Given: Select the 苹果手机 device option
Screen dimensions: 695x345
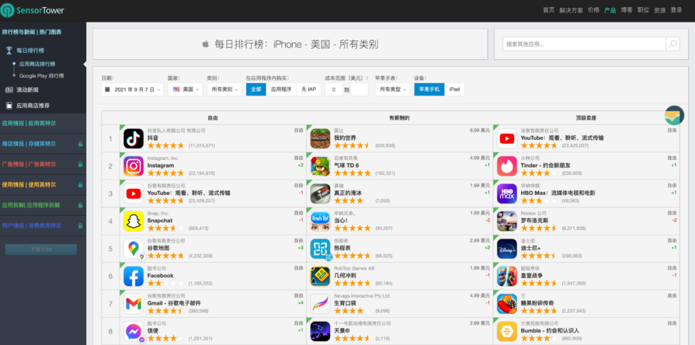Looking at the screenshot, I should (429, 89).
